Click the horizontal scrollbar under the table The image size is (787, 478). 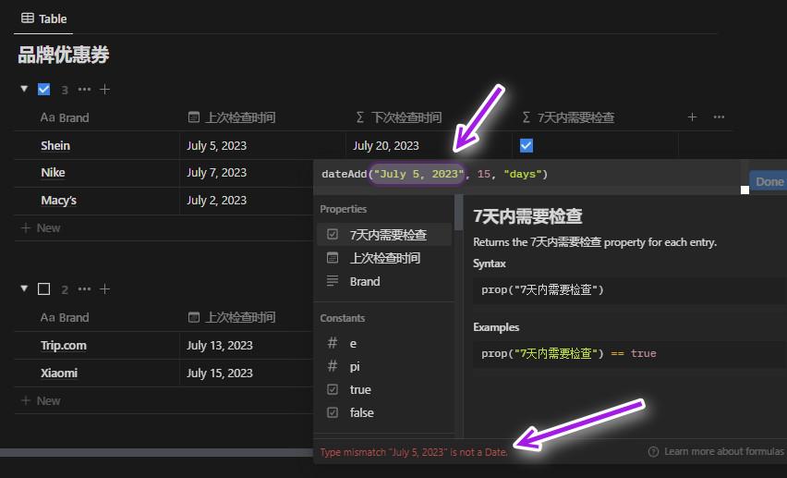click(x=156, y=452)
